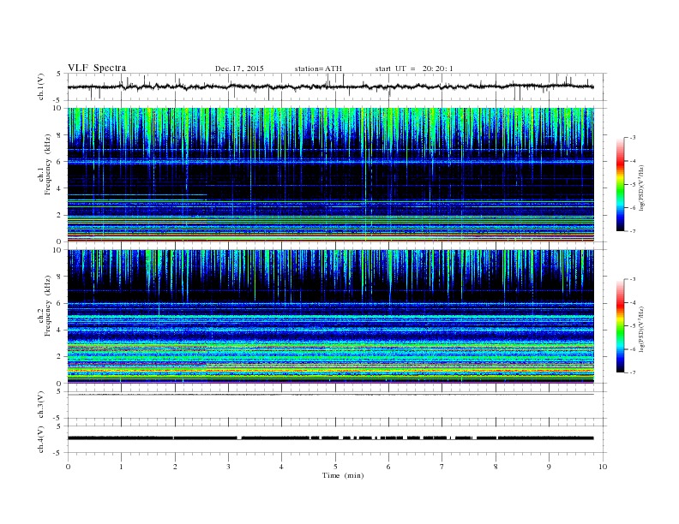Click the '-5' tick on ch.1 color bar
Image resolution: width=679 pixels, height=524 pixels.
click(632, 184)
